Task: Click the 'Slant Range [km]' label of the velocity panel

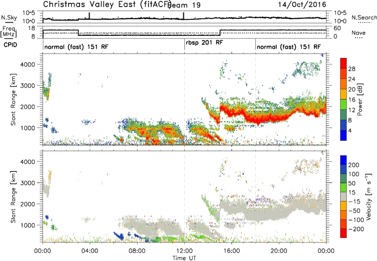Action: (13, 197)
